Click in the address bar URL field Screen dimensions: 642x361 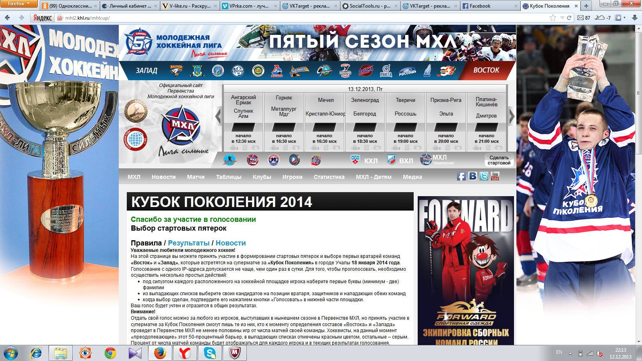pos(305,18)
